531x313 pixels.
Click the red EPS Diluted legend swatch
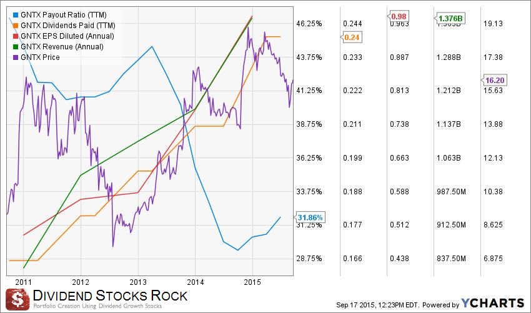[15, 36]
